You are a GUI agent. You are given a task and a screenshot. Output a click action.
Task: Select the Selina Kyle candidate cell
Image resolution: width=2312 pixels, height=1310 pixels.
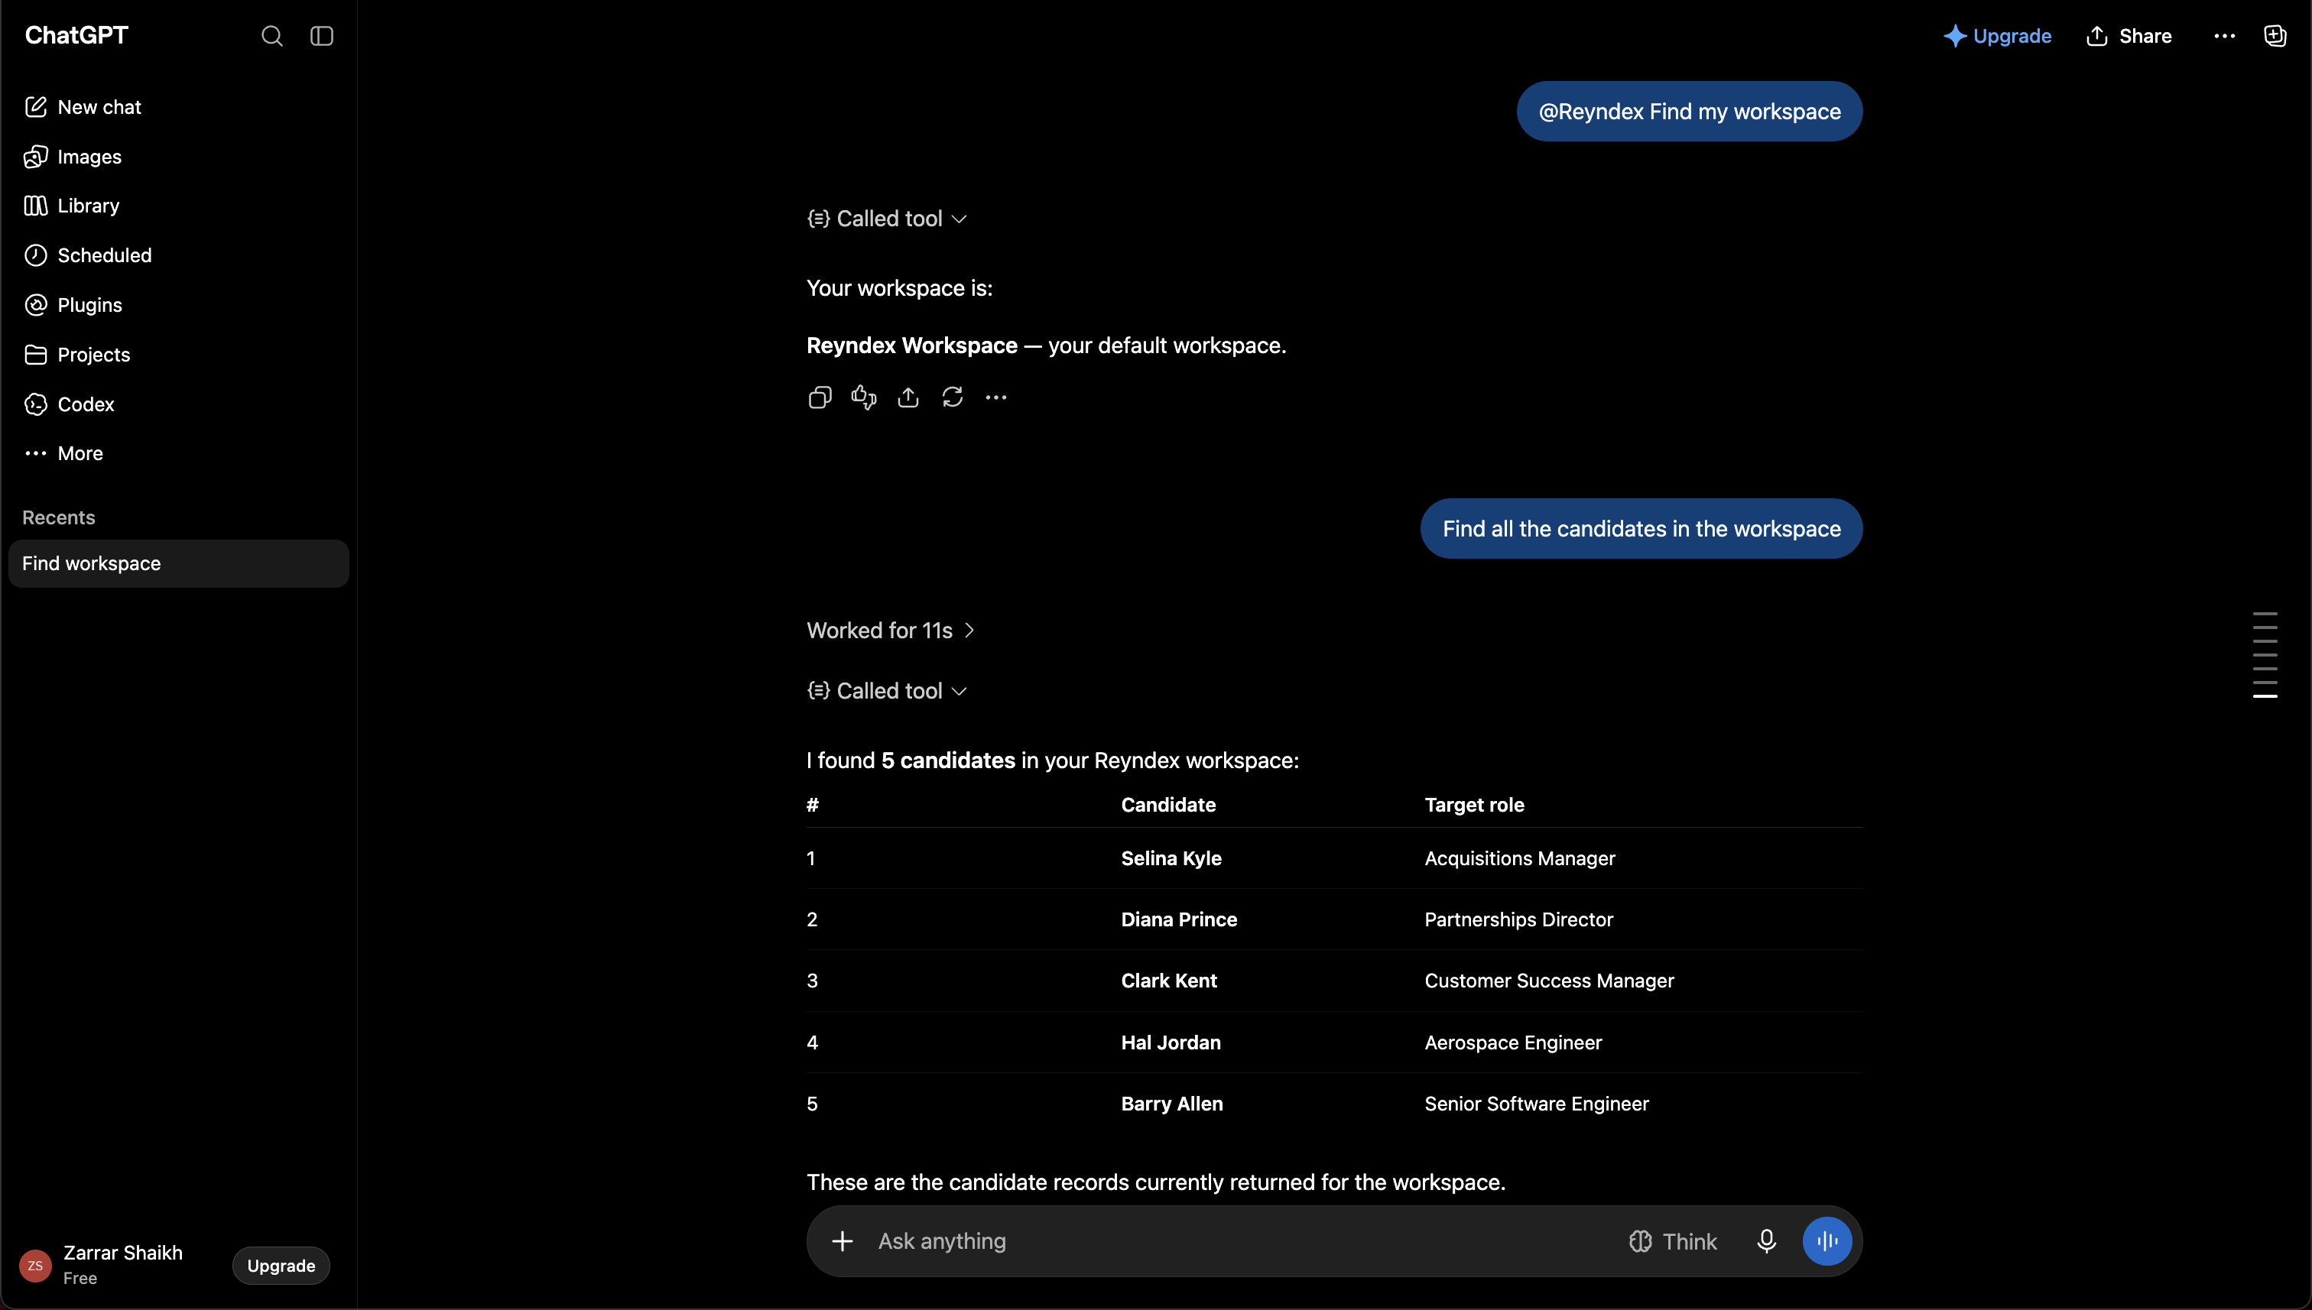click(x=1171, y=858)
